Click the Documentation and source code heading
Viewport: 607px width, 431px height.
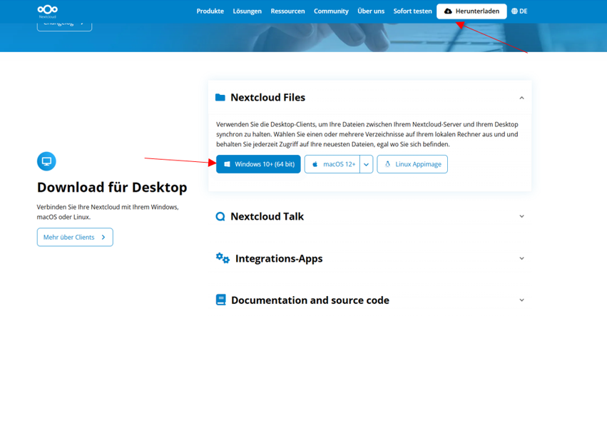click(x=310, y=300)
